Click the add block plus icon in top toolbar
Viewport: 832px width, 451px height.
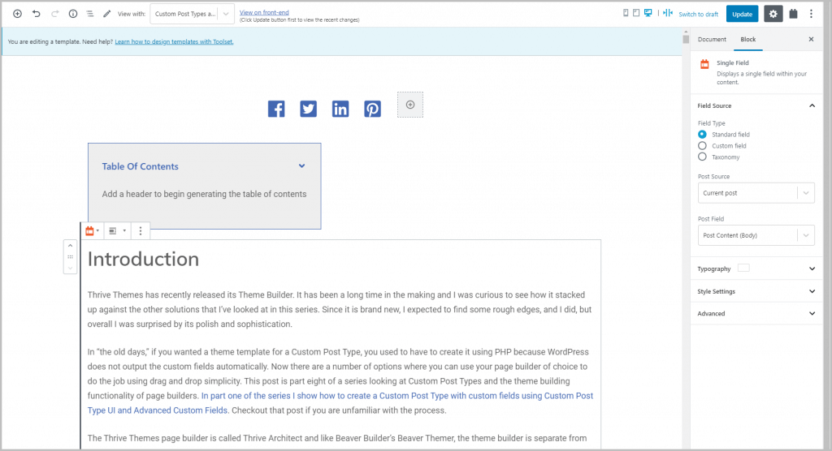point(18,14)
